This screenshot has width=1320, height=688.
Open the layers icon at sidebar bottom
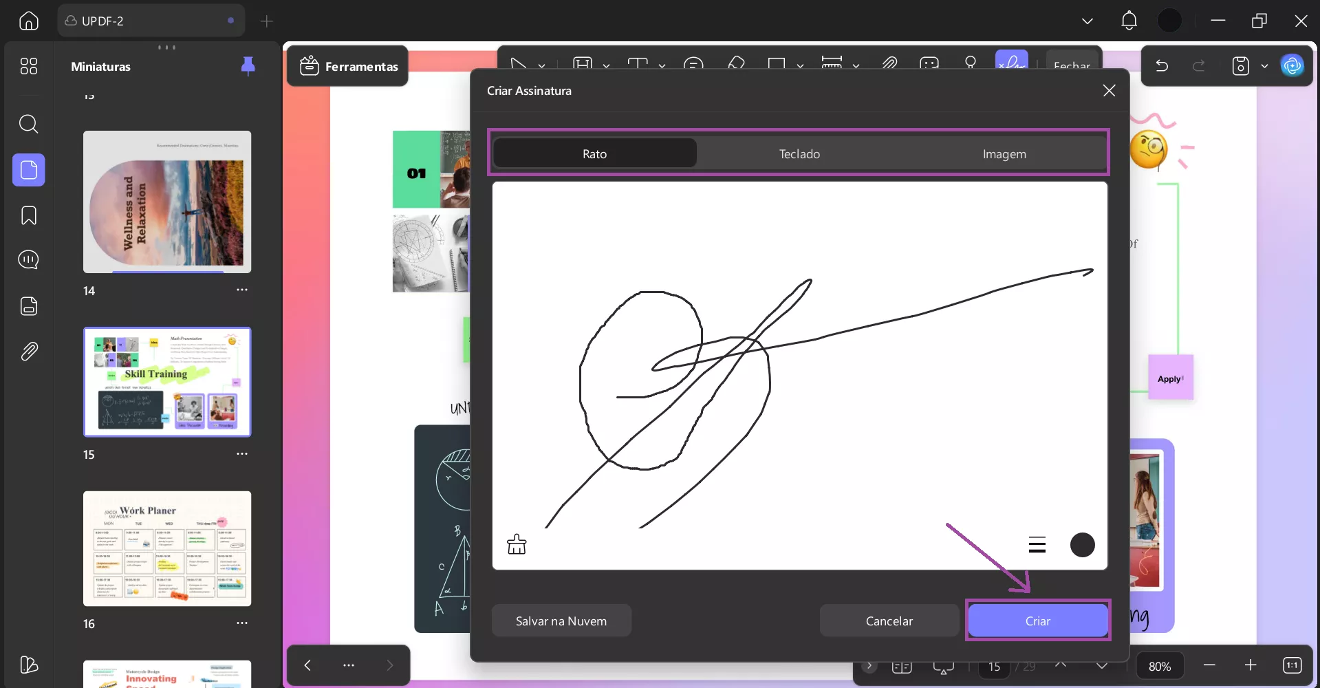pos(29,665)
